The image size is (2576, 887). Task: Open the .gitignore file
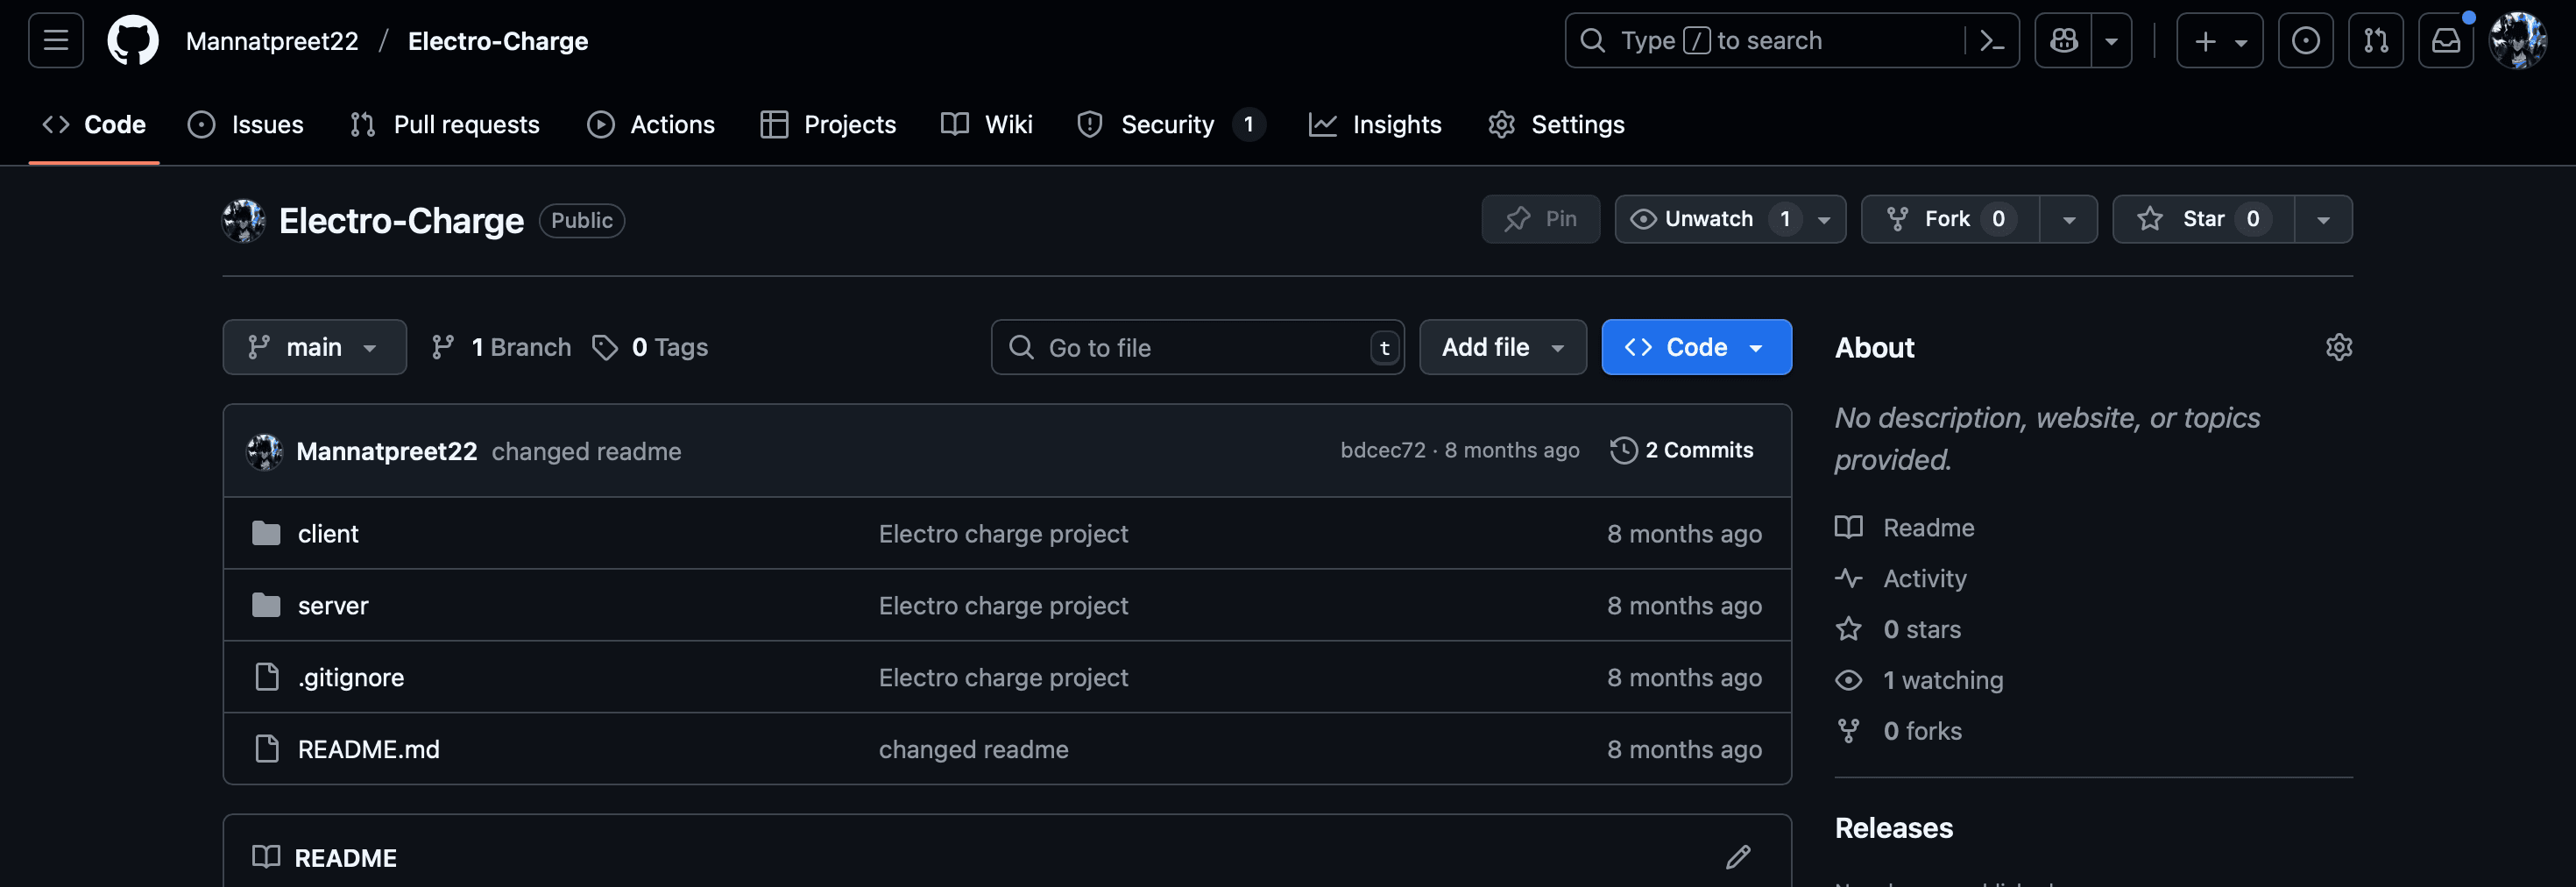[351, 677]
